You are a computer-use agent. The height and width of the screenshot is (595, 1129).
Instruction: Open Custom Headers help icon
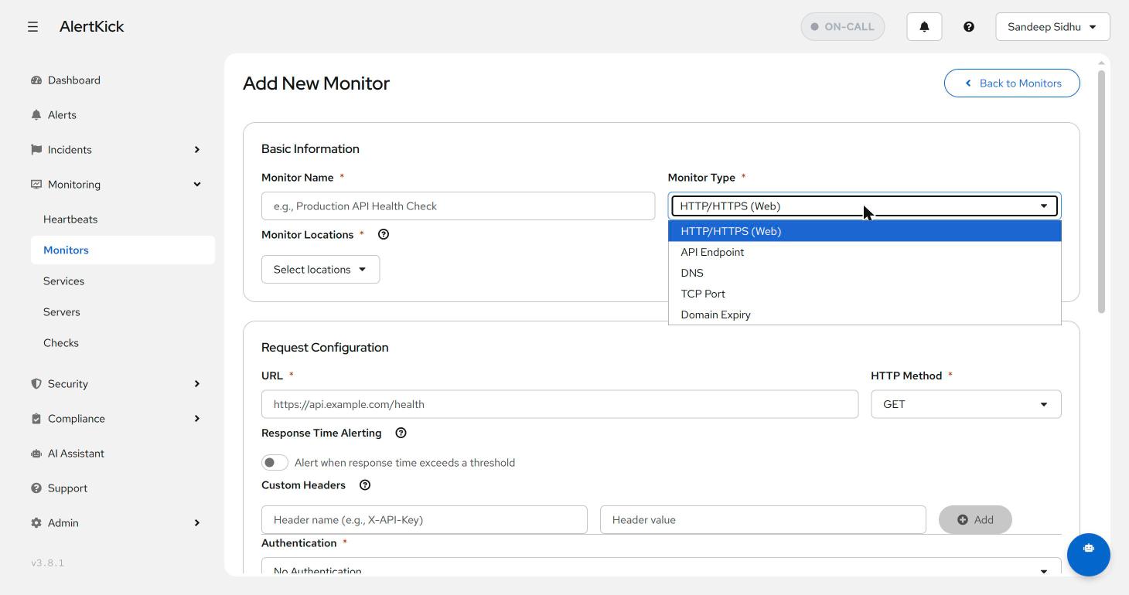pos(365,485)
